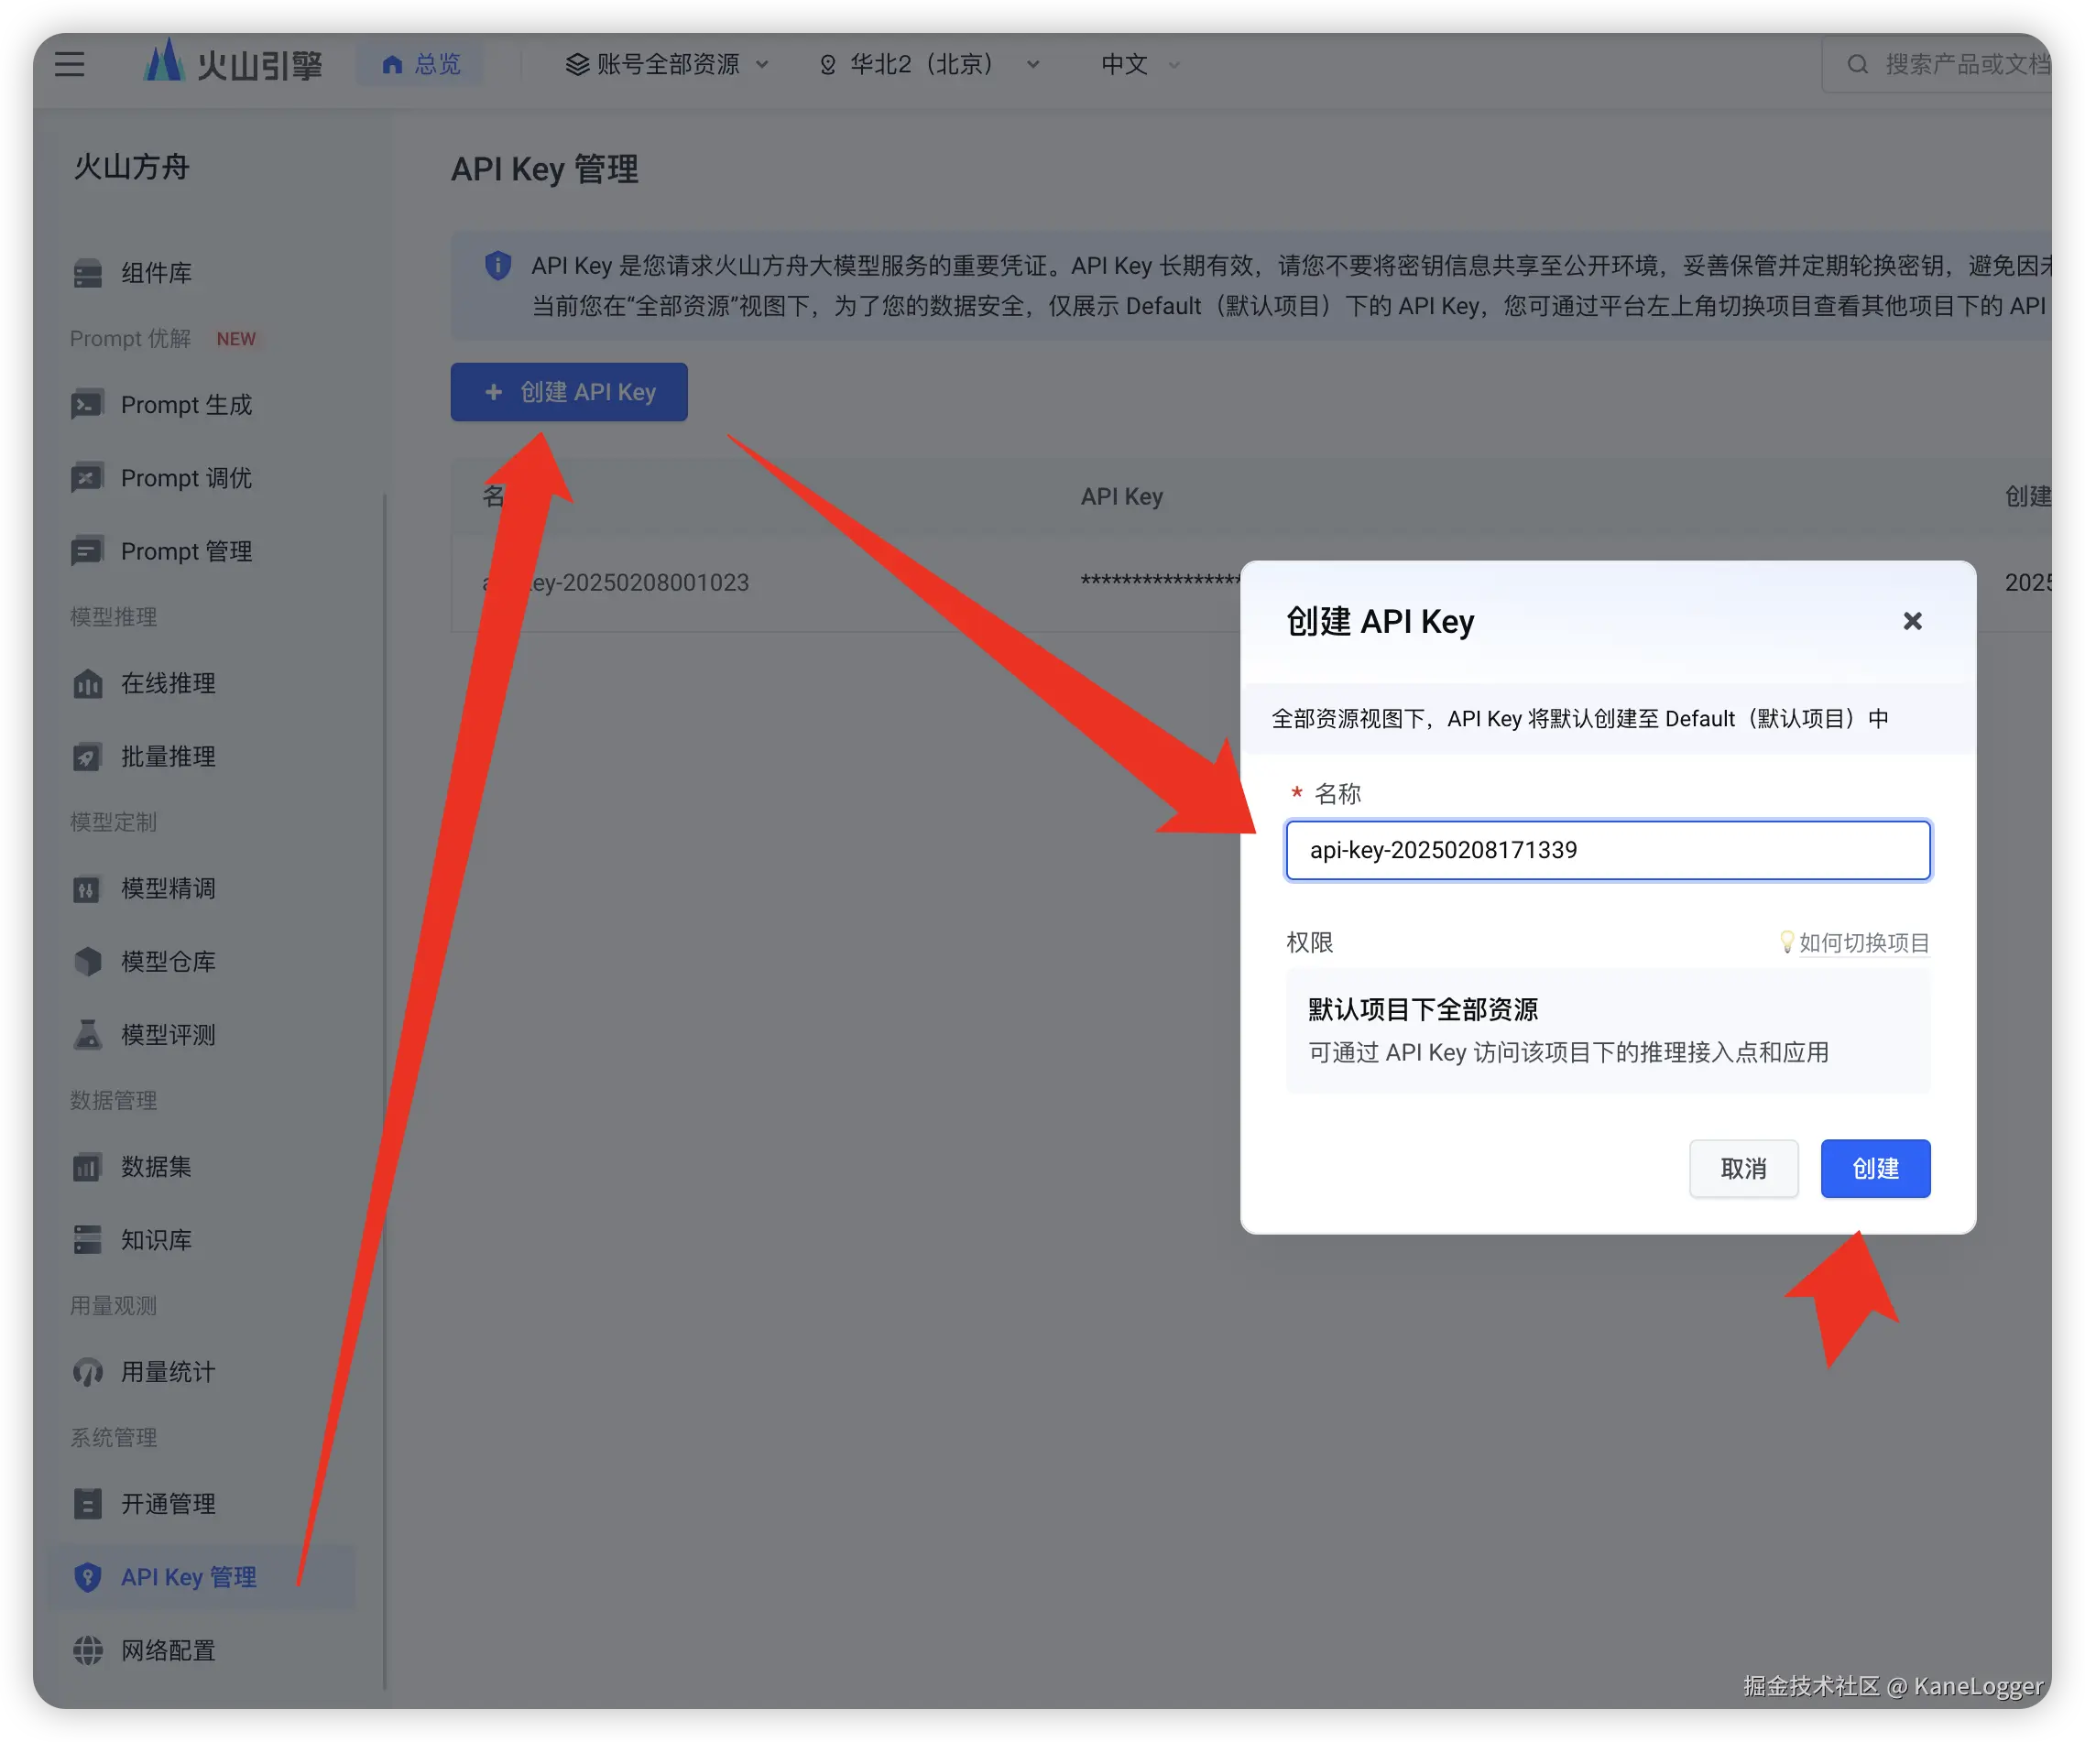Click the API Key 管理 shield icon
Image resolution: width=2085 pixels, height=1742 pixels.
point(87,1577)
